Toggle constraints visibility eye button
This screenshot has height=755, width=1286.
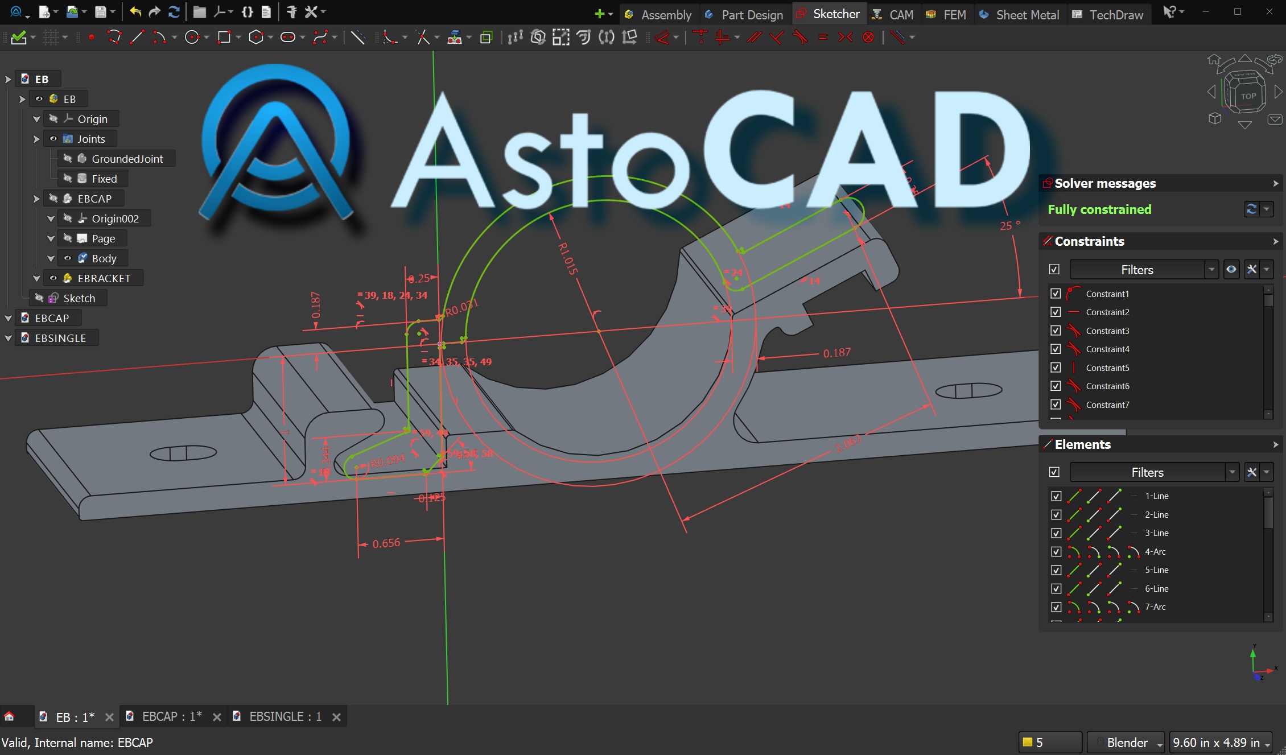pyautogui.click(x=1231, y=270)
